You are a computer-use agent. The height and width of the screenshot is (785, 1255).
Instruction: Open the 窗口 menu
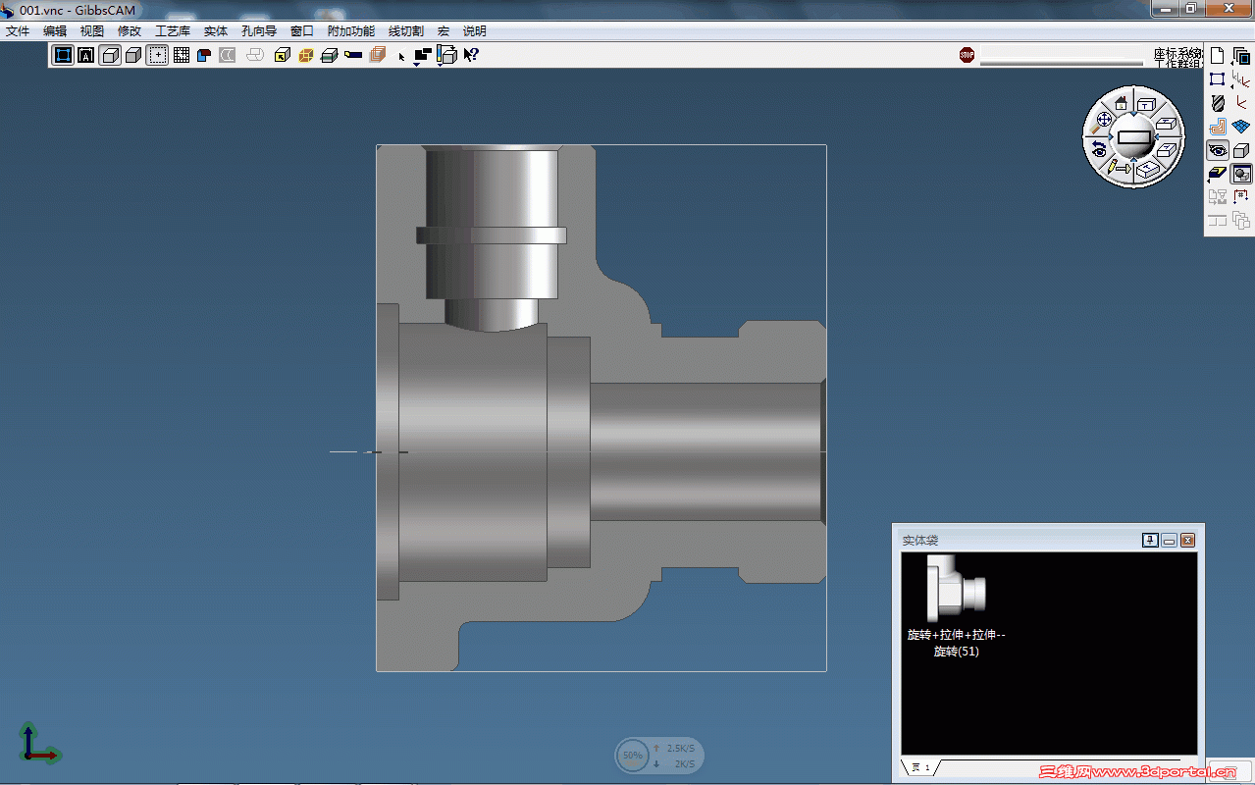pyautogui.click(x=302, y=31)
